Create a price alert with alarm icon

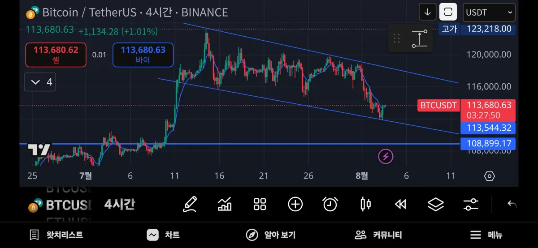coord(330,205)
